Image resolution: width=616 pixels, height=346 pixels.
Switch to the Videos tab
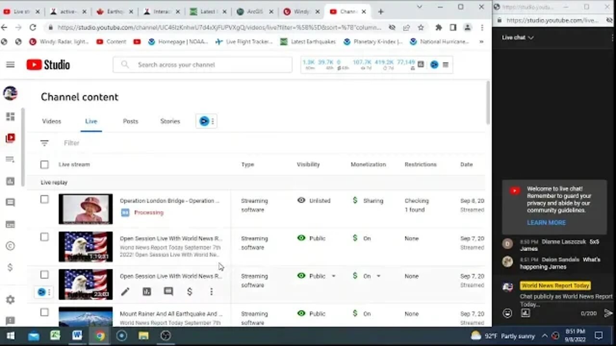tap(51, 121)
